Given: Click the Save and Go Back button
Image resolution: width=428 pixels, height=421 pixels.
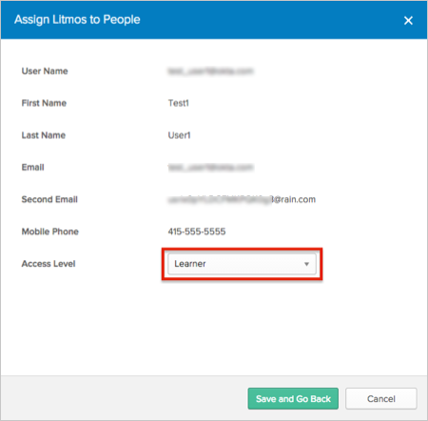Looking at the screenshot, I should 293,398.
